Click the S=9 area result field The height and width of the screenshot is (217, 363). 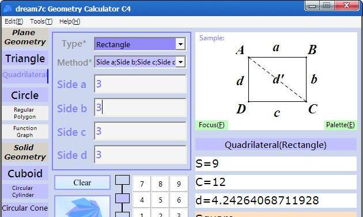coord(276,163)
